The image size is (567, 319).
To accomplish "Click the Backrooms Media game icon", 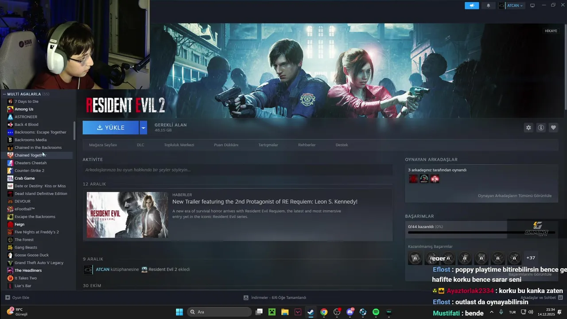I will click(x=10, y=140).
